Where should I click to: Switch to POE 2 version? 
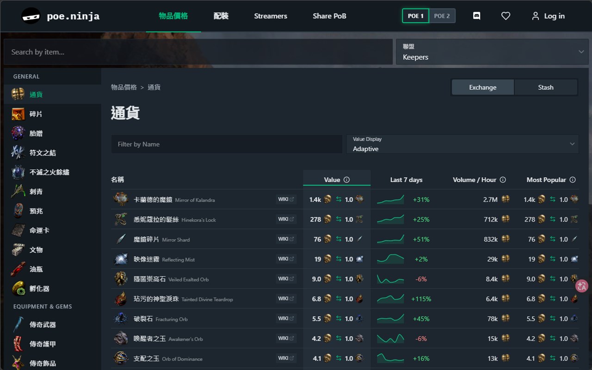click(442, 16)
